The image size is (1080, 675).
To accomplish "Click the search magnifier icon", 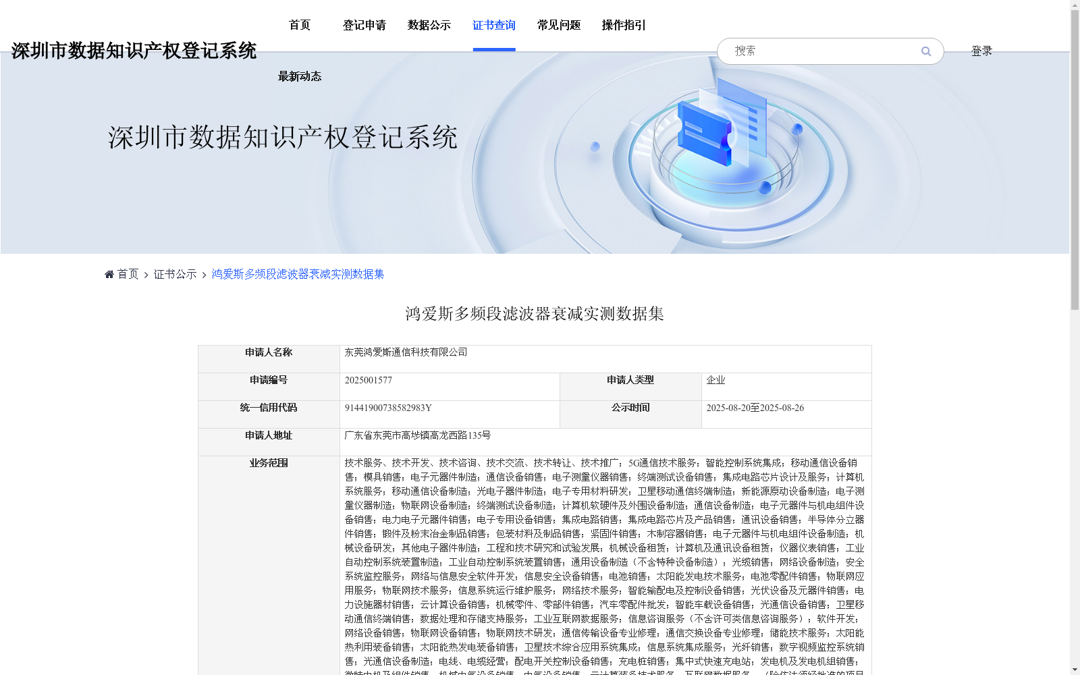I will [x=926, y=51].
